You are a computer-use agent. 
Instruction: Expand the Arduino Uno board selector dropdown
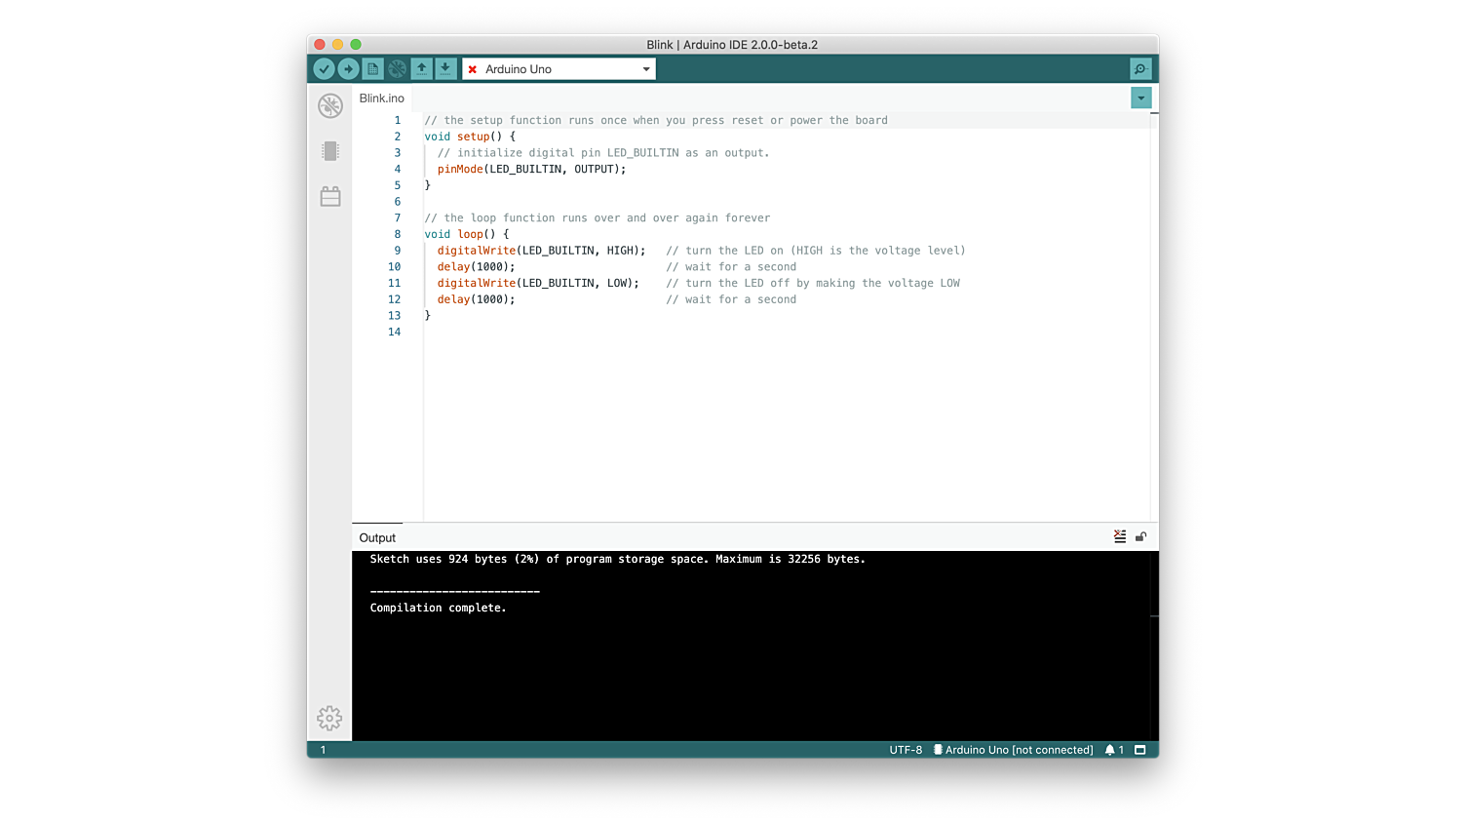click(645, 68)
